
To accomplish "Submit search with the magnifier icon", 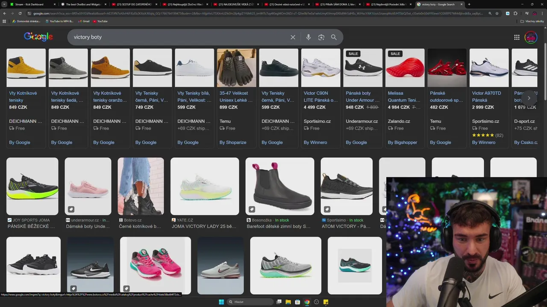I will click(x=334, y=37).
